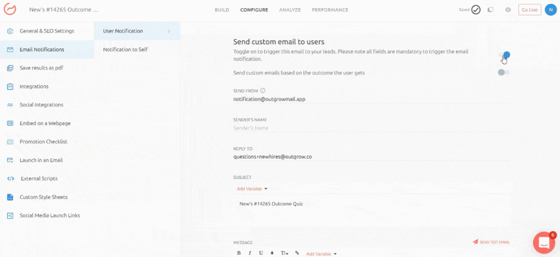The height and width of the screenshot is (257, 560).
Task: Click Send Test Email link
Action: (491, 242)
